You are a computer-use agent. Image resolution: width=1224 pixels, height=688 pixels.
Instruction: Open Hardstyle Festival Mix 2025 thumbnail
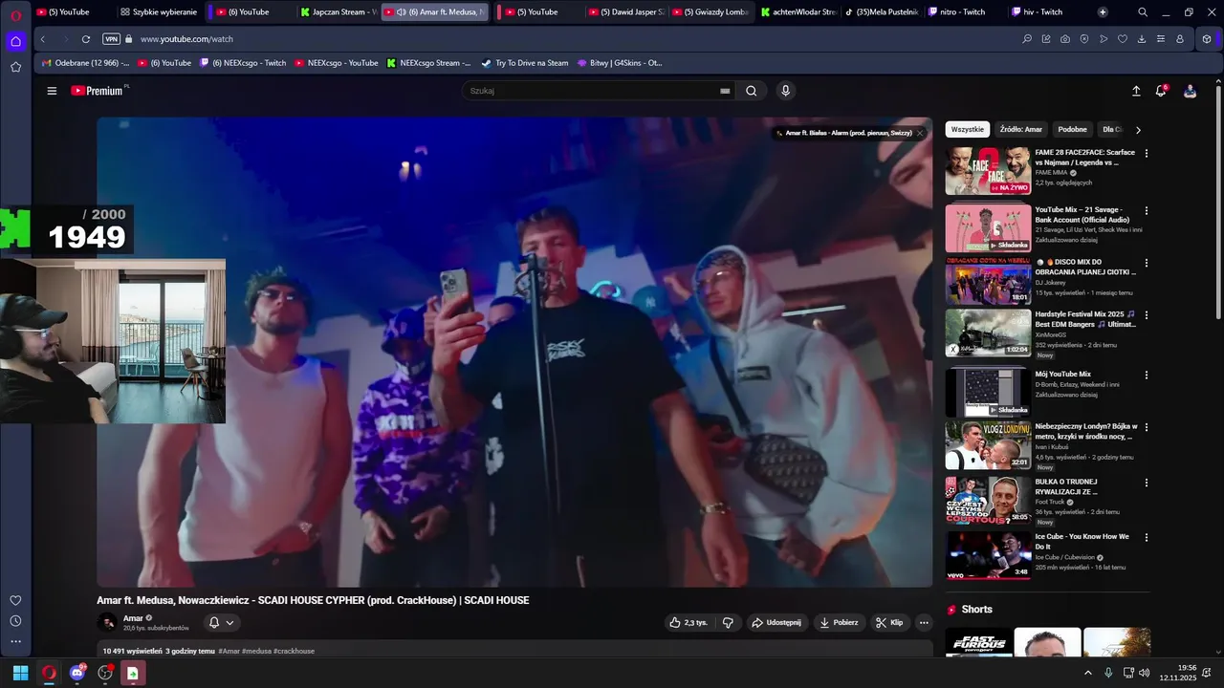988,333
